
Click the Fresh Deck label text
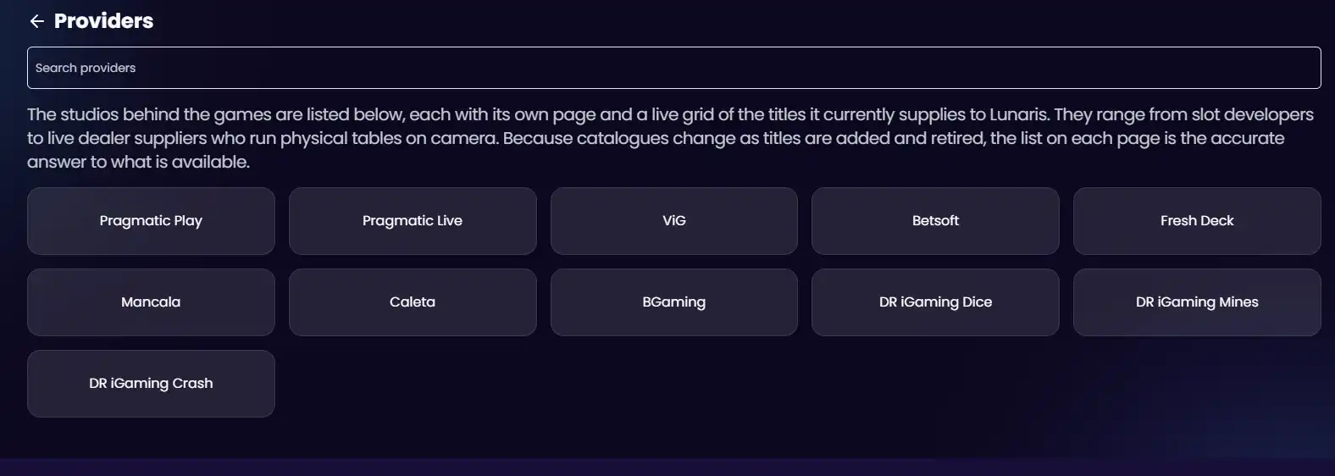1197,220
